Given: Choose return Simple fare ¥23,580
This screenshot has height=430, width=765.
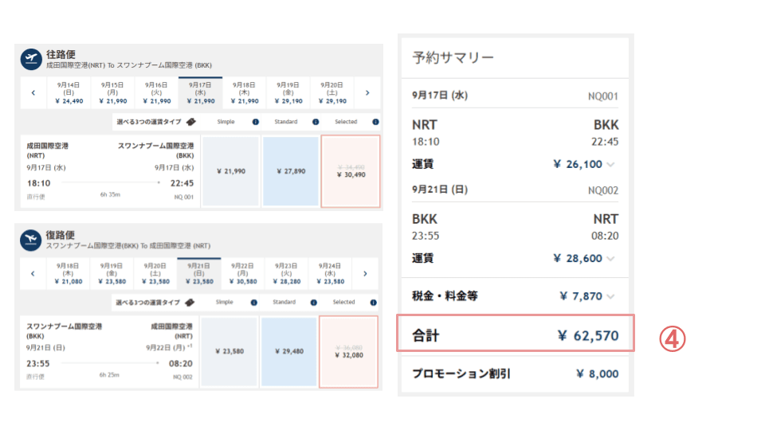Looking at the screenshot, I should (x=229, y=351).
